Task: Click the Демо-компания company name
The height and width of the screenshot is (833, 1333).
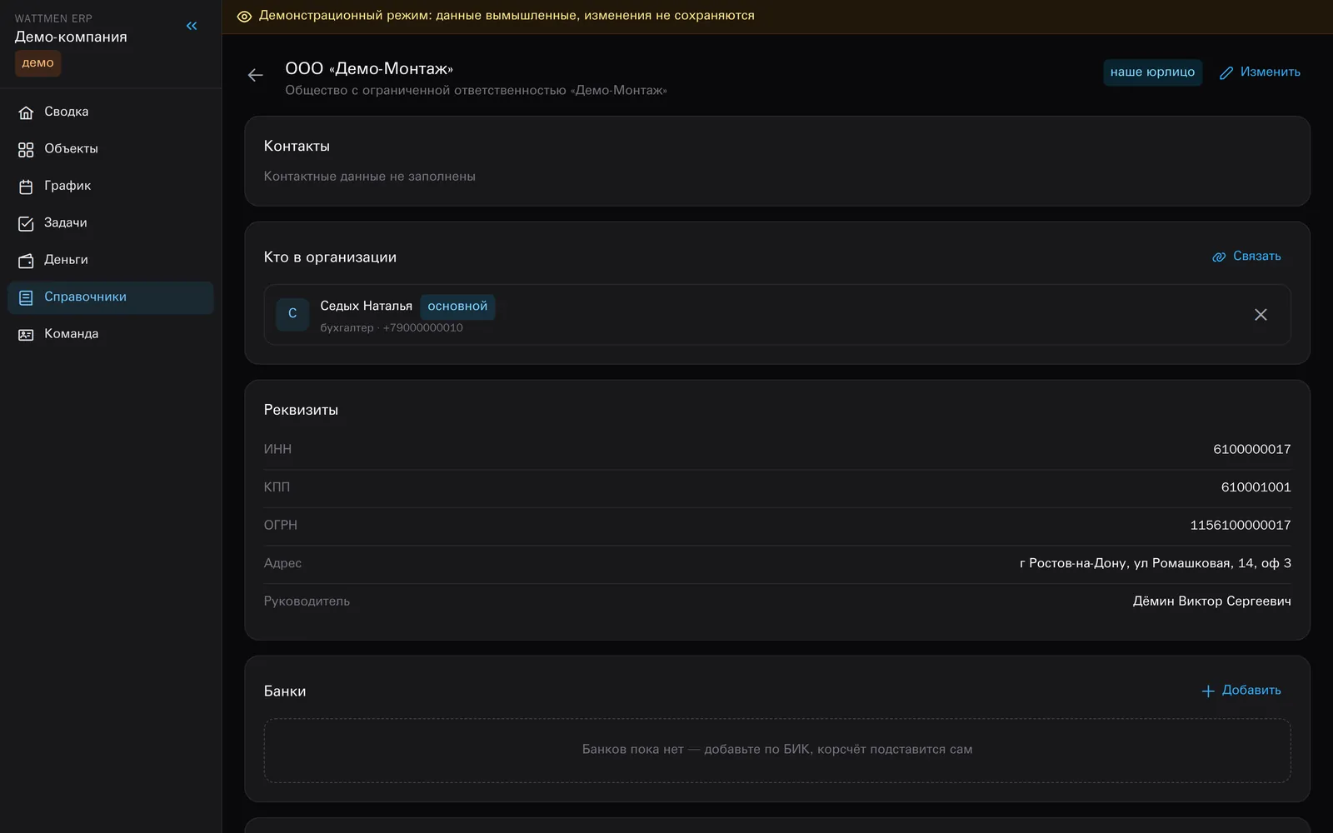Action: [x=71, y=37]
